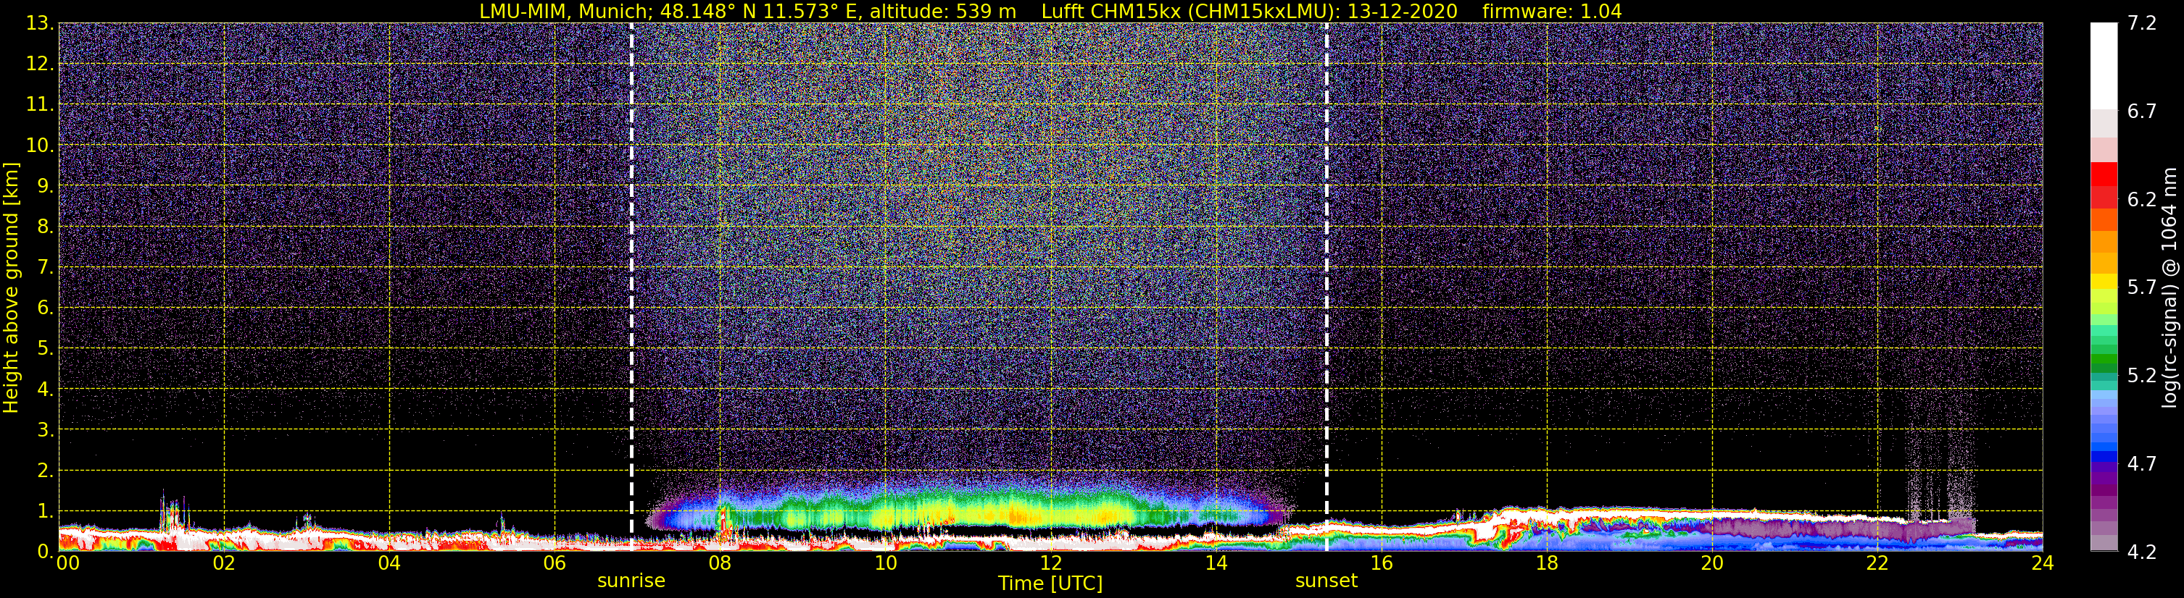Click the yellow band of the colorbar

point(2104,281)
